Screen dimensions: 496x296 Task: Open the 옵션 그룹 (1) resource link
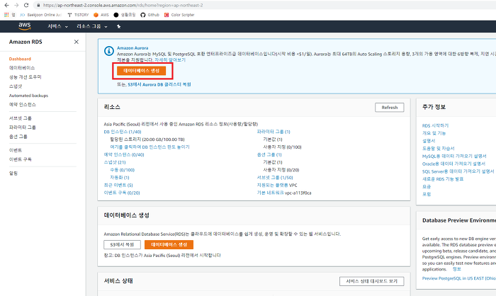269,154
